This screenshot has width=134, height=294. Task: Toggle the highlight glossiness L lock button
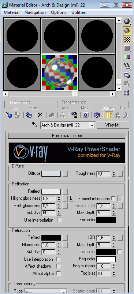coord(71,198)
